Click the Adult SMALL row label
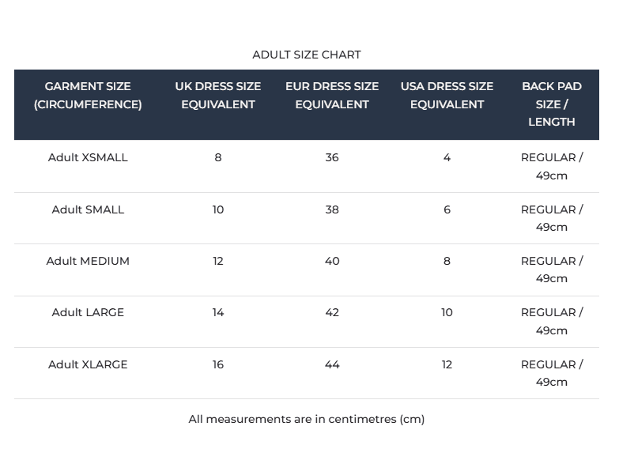 click(88, 209)
